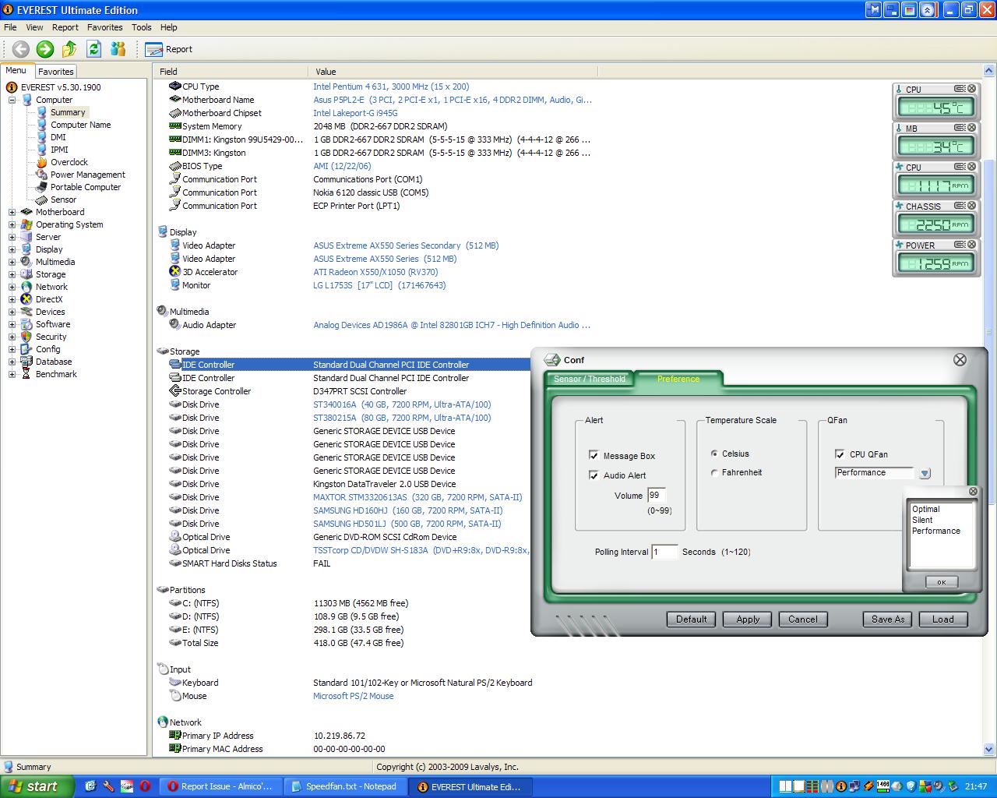Open settings of the MB temperature widget

(x=960, y=128)
